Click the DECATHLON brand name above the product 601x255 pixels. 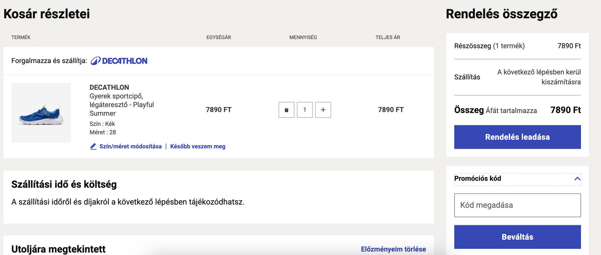(x=109, y=88)
